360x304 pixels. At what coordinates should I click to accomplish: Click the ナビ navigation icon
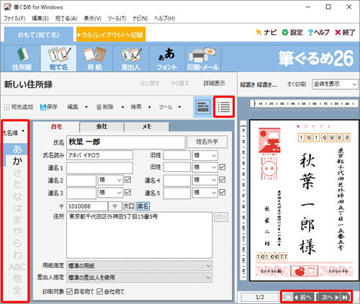pos(266,32)
